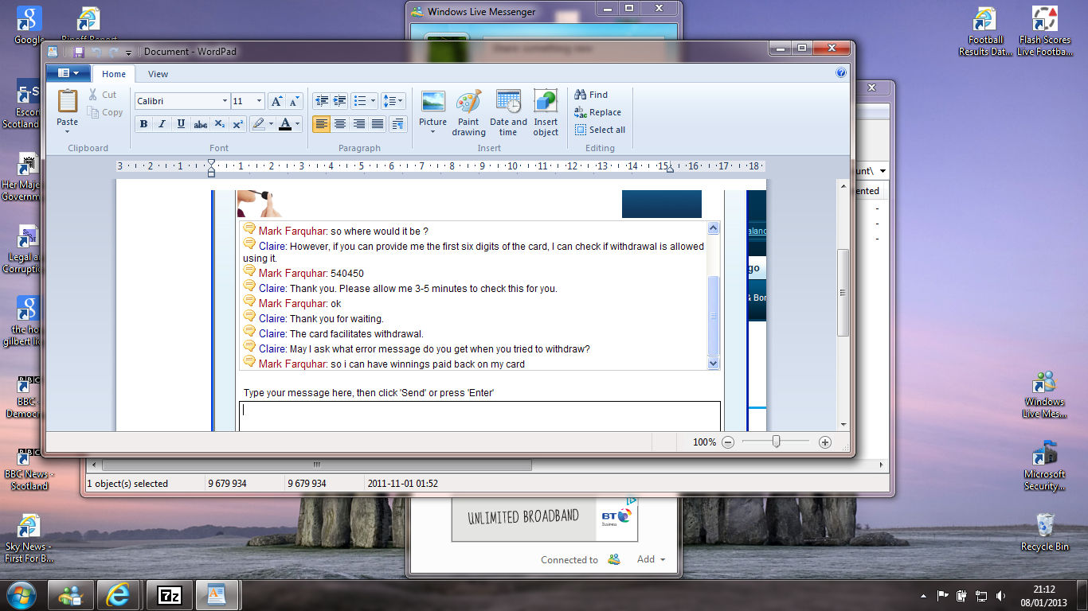Viewport: 1088px width, 611px height.
Task: Open Football Results desktop shortcut
Action: click(985, 32)
